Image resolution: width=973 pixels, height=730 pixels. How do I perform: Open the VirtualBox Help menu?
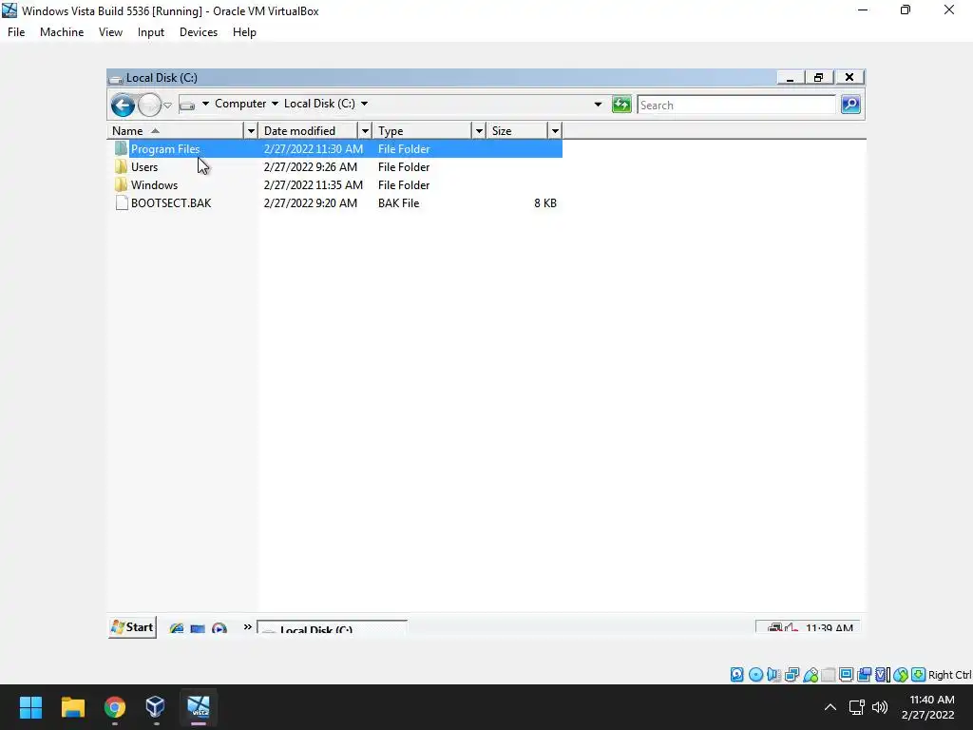pyautogui.click(x=244, y=32)
